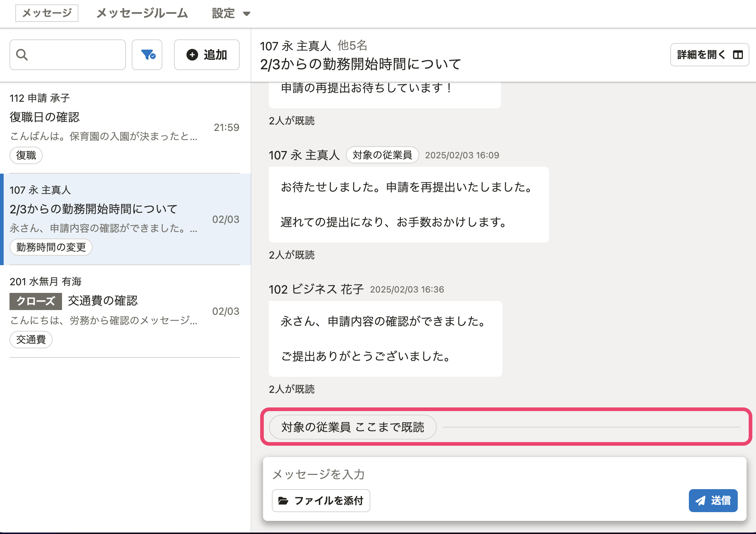
Task: Click the paper plane send icon
Action: click(700, 501)
